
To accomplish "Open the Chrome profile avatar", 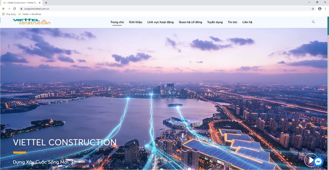I will point(319,9).
